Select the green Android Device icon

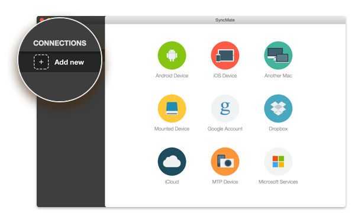(x=172, y=55)
